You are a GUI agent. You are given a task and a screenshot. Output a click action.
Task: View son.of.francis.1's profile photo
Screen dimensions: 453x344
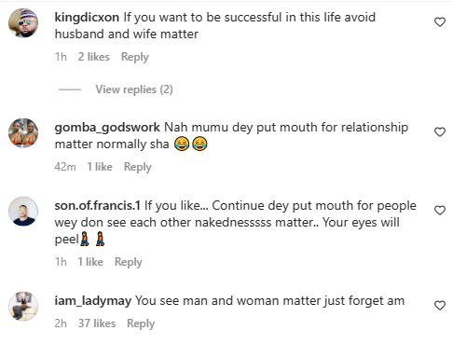(23, 211)
